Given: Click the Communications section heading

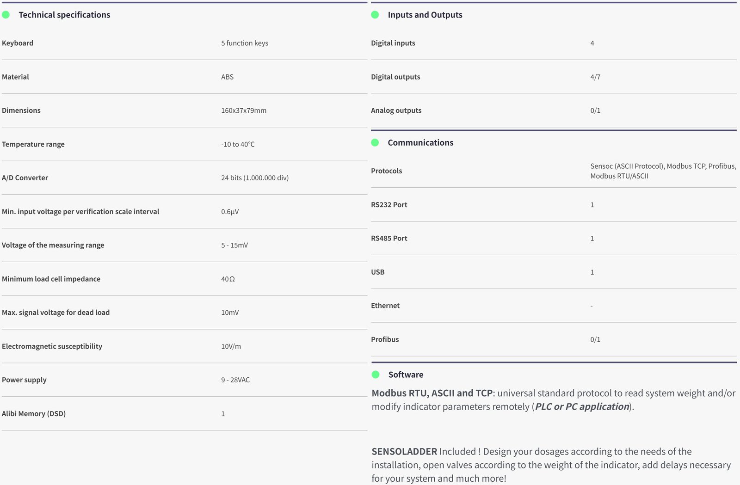Looking at the screenshot, I should tap(420, 142).
